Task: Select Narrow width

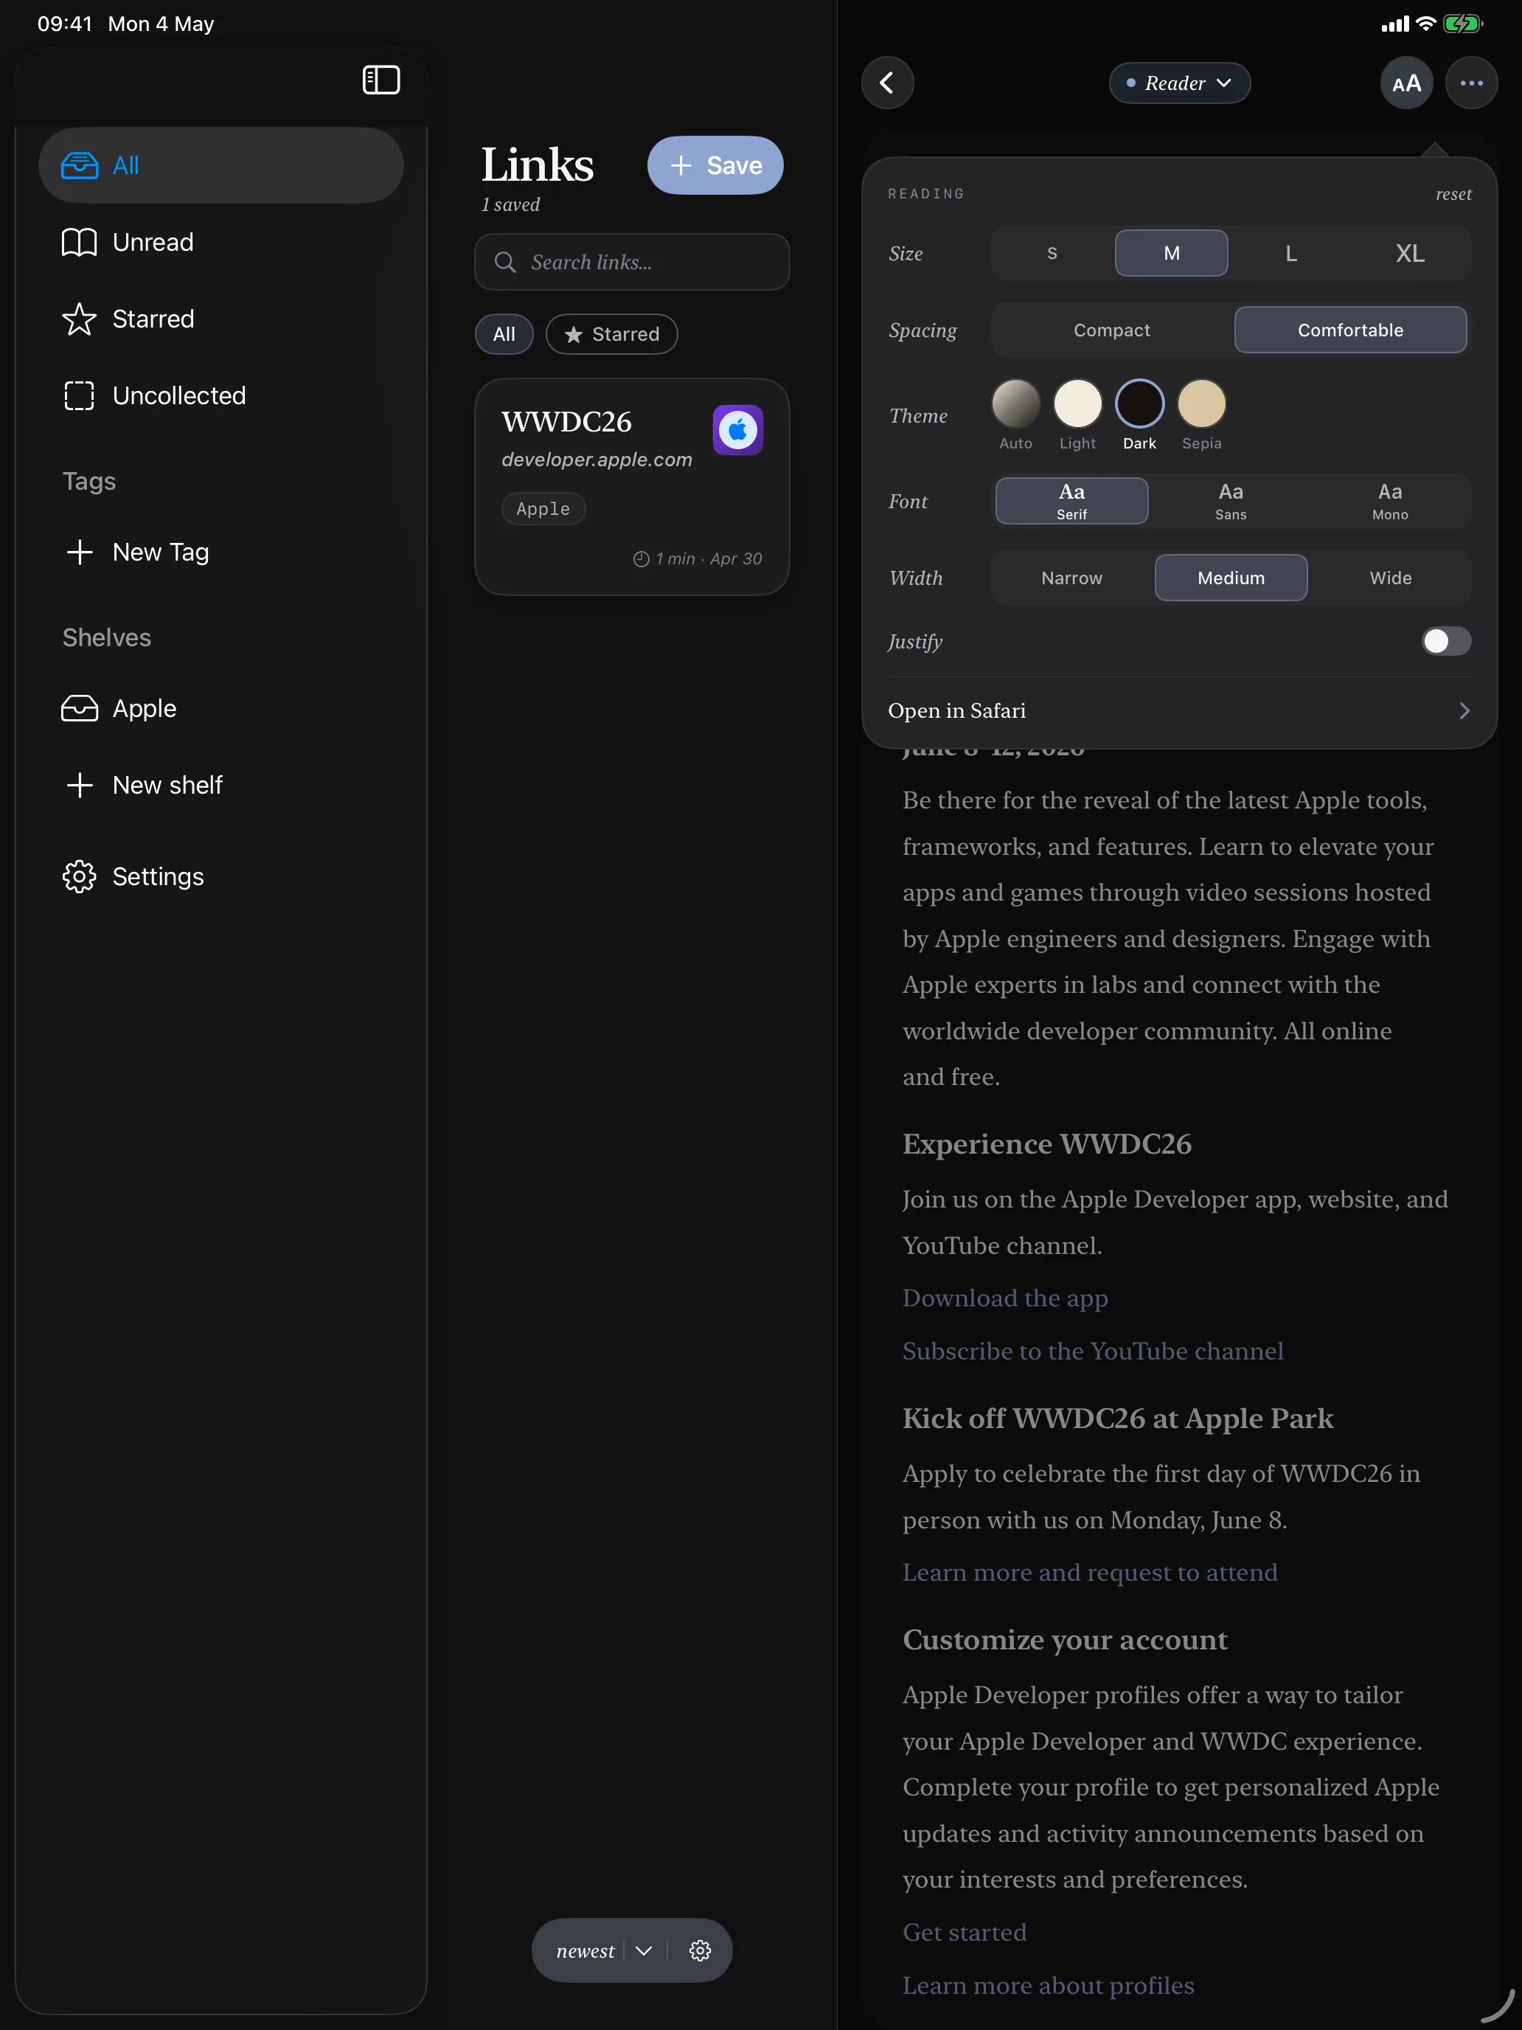Action: tap(1071, 578)
